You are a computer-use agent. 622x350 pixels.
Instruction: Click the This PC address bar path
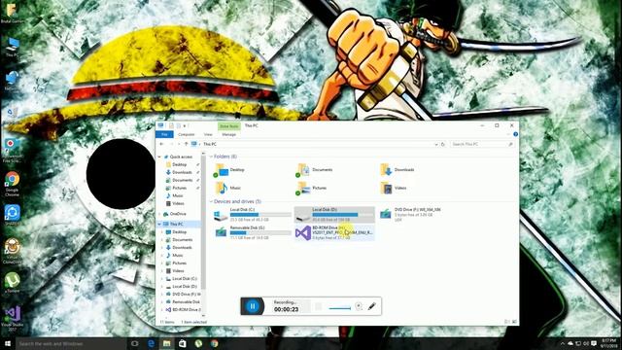pos(210,145)
